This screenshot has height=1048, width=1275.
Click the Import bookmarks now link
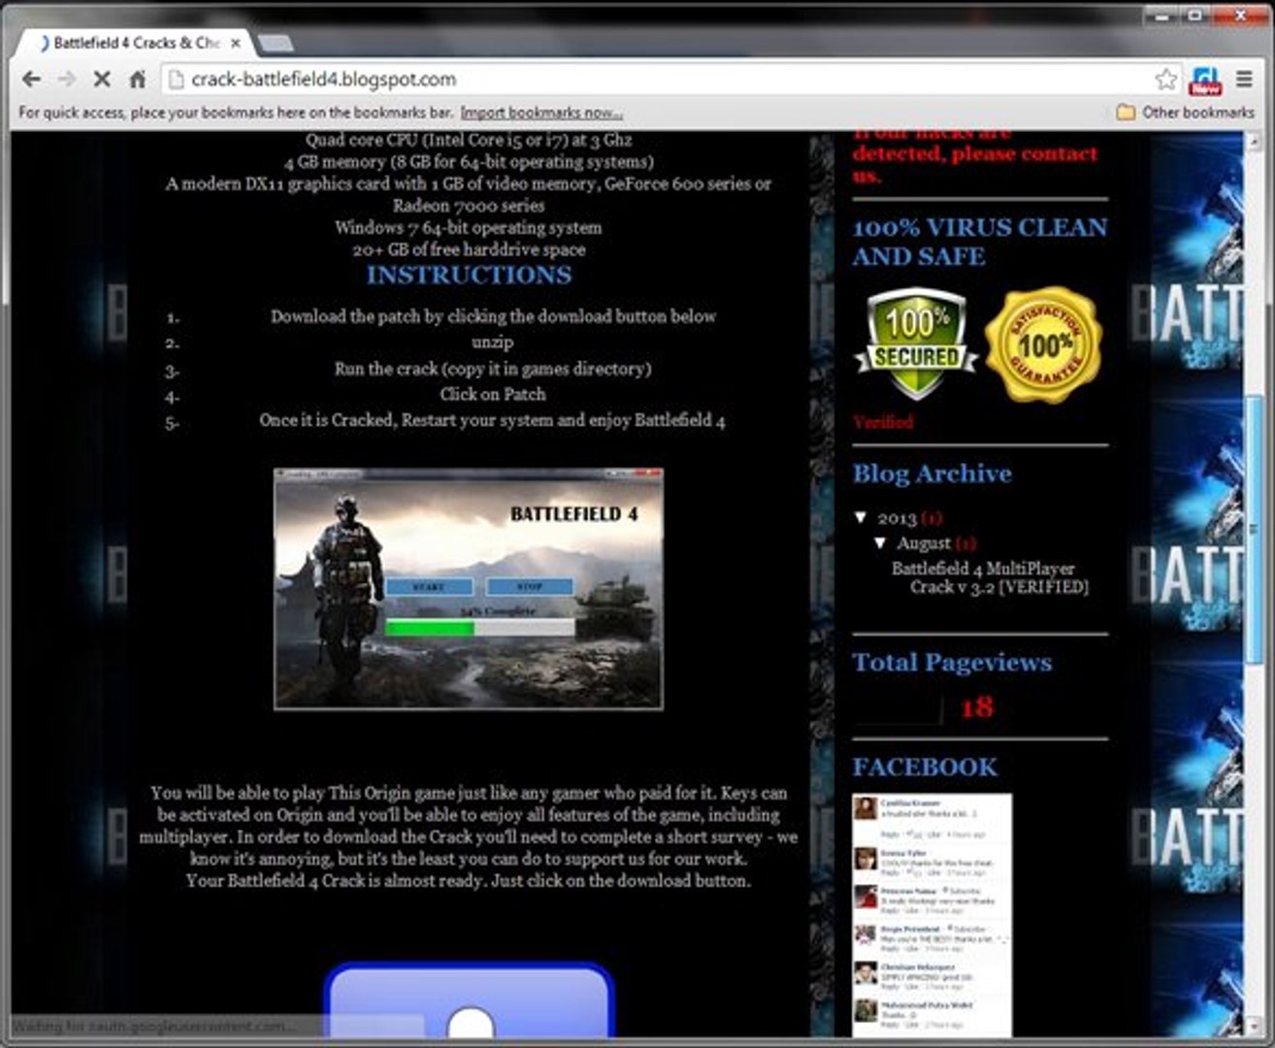click(x=541, y=113)
